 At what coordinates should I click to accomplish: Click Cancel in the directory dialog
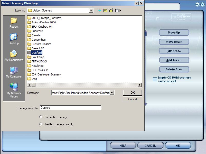[x=133, y=99]
